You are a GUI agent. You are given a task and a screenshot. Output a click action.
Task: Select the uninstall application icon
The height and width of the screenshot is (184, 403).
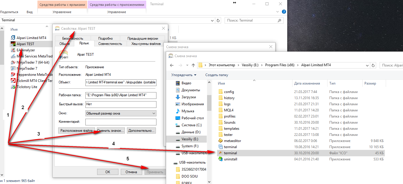(221, 159)
